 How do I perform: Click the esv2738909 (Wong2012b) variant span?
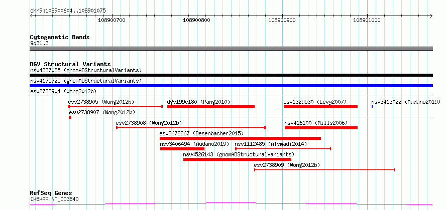pos(324,170)
